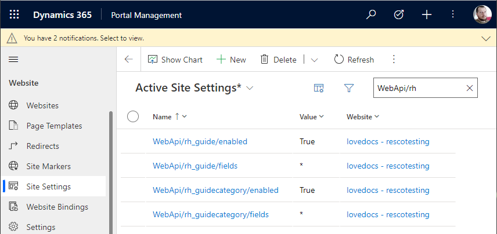
Task: Click the back arrow in command bar
Action: point(129,60)
